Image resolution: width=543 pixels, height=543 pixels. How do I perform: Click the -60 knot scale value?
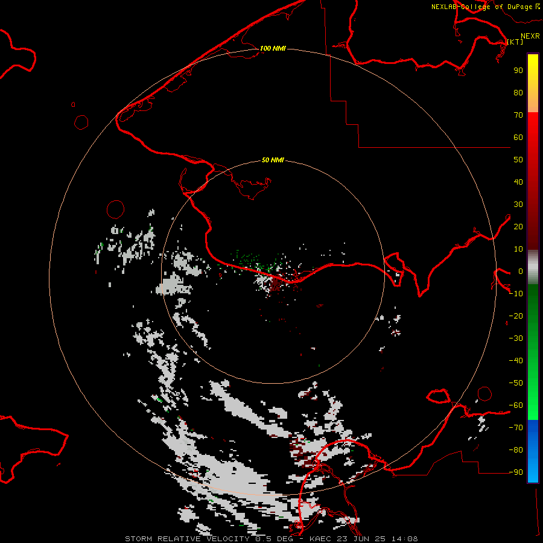(516, 405)
